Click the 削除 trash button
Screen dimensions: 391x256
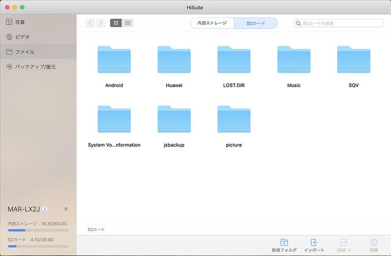point(374,245)
